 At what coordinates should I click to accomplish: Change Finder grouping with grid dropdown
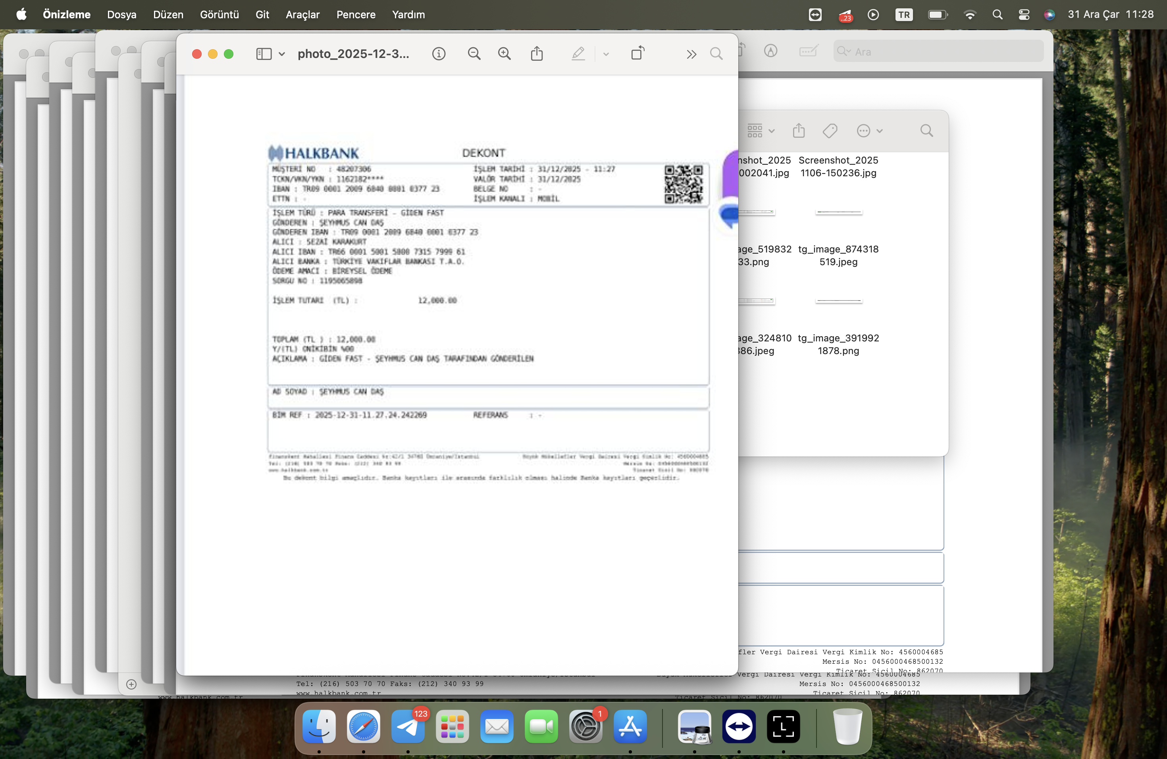tap(761, 131)
